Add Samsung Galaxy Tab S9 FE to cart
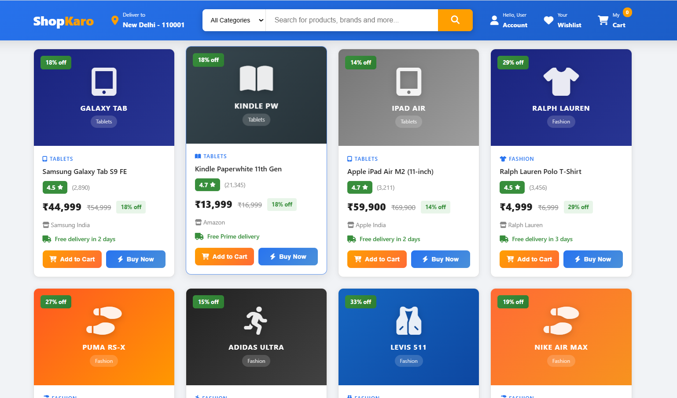 click(72, 259)
